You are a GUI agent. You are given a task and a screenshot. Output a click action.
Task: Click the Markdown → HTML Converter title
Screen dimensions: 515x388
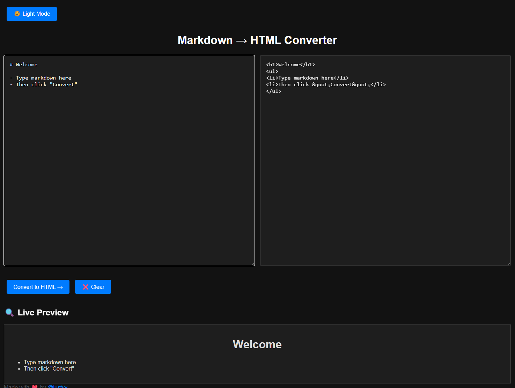pyautogui.click(x=257, y=40)
